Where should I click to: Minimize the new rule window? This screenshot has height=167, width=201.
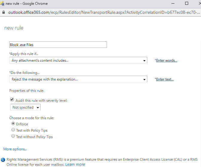(x=173, y=4)
